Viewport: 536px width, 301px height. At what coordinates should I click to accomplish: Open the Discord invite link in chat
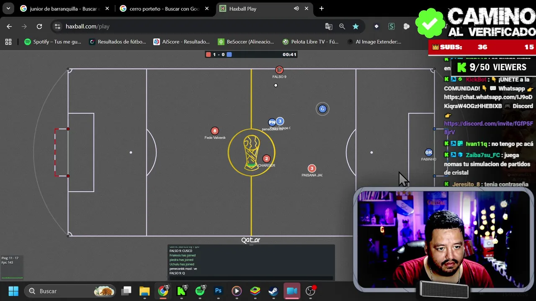point(488,128)
